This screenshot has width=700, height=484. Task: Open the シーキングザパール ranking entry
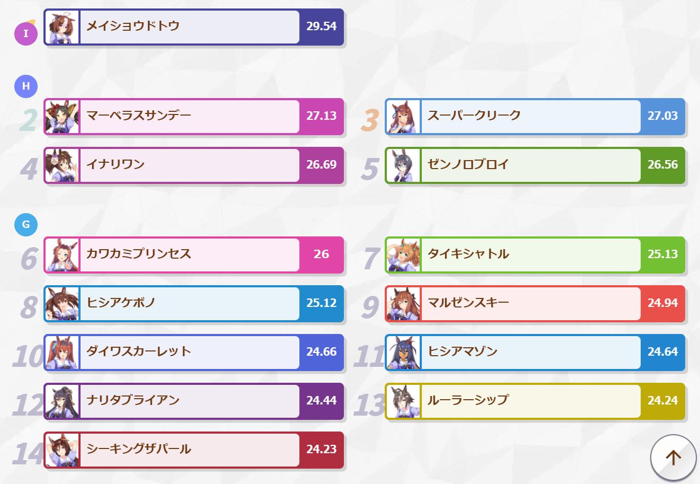coord(189,450)
